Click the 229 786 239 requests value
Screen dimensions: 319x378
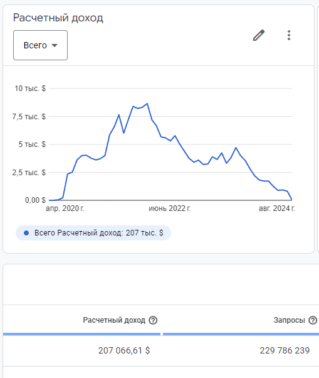285,350
